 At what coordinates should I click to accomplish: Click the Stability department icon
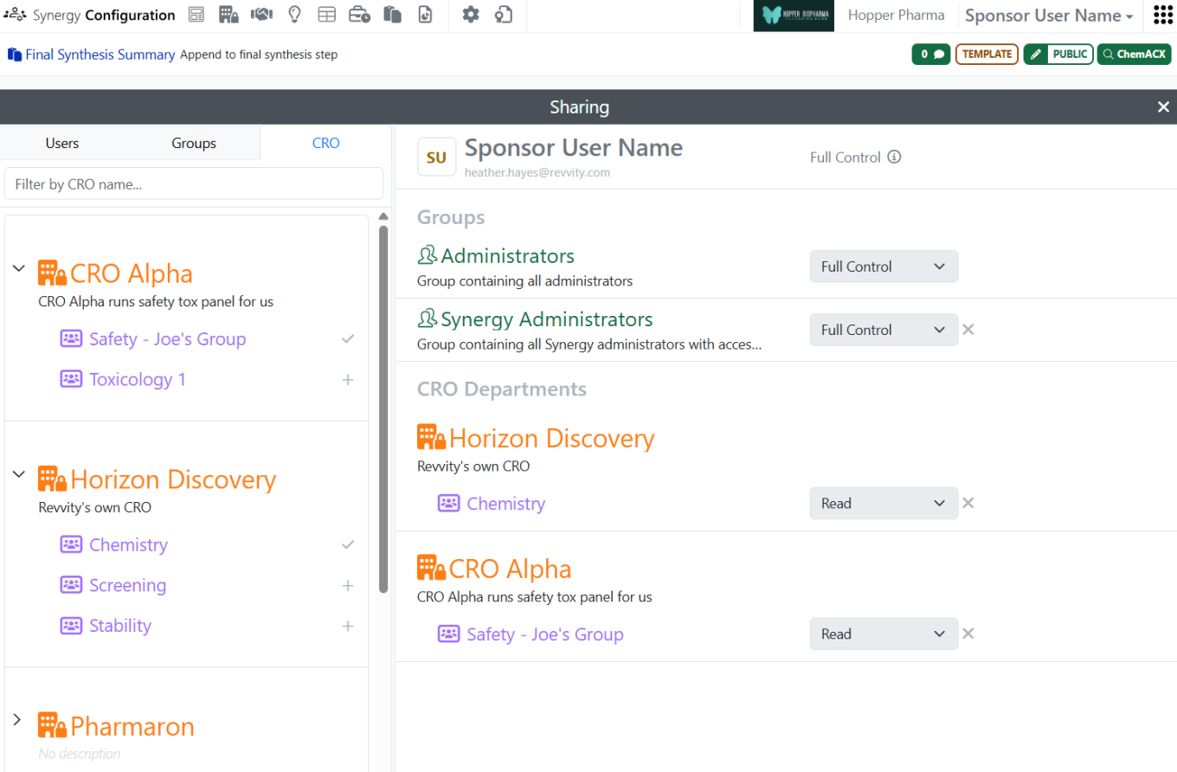pyautogui.click(x=71, y=626)
